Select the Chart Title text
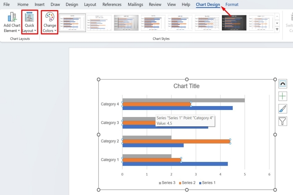Screen dimensions: 293x195 [x=186, y=86]
